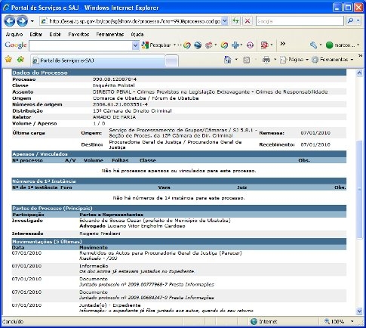Open the Print dropdown arrow
The image size is (366, 328).
pos(275,60)
